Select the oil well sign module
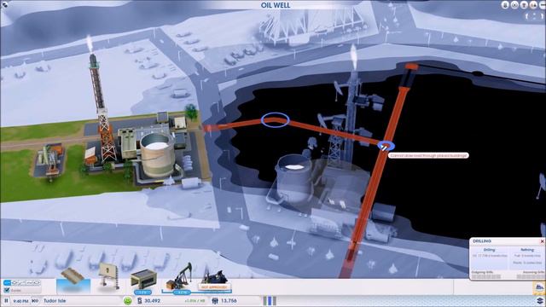The height and width of the screenshot is (307, 546). (x=108, y=276)
